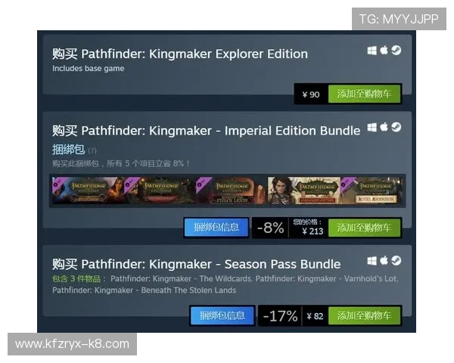454x363 pixels.
Task: Click the Steam icon on Season Pass Bundle
Action: (396, 261)
